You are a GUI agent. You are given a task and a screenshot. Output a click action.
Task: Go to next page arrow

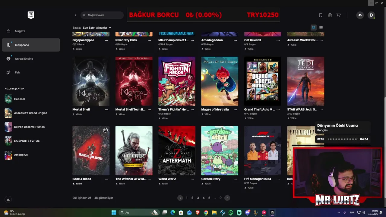(227, 198)
